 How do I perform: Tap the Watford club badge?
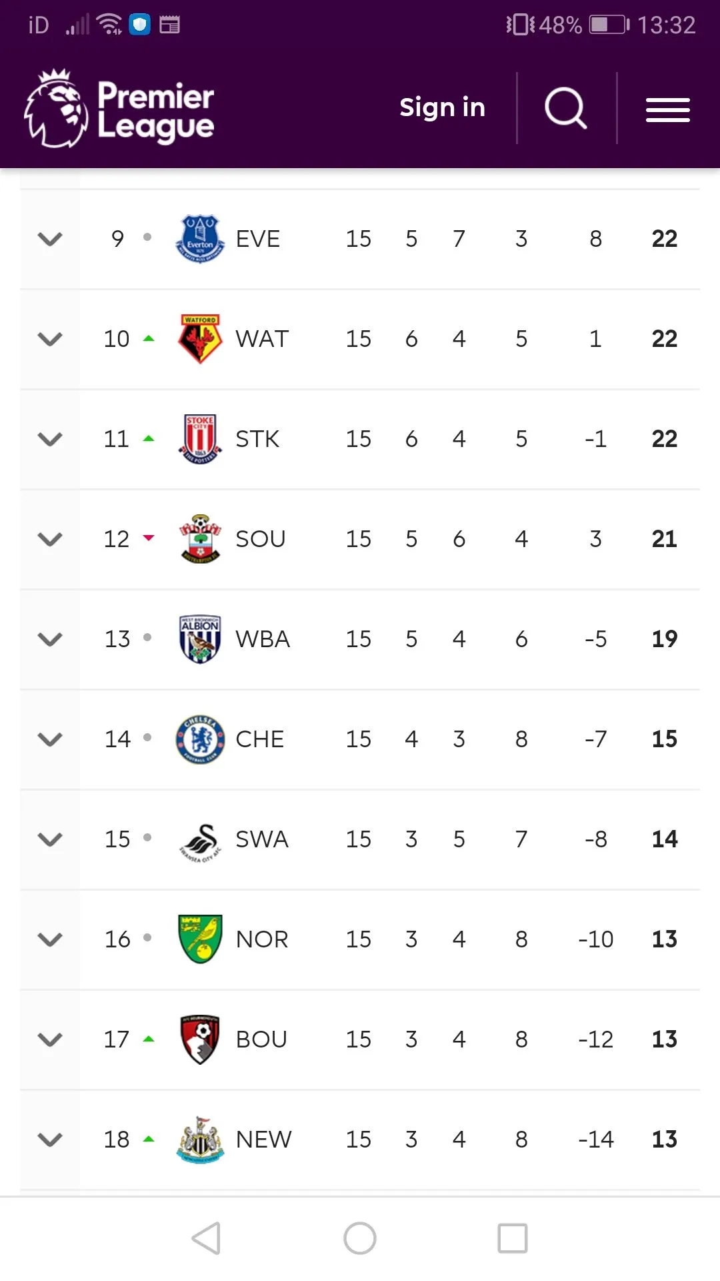click(x=199, y=339)
